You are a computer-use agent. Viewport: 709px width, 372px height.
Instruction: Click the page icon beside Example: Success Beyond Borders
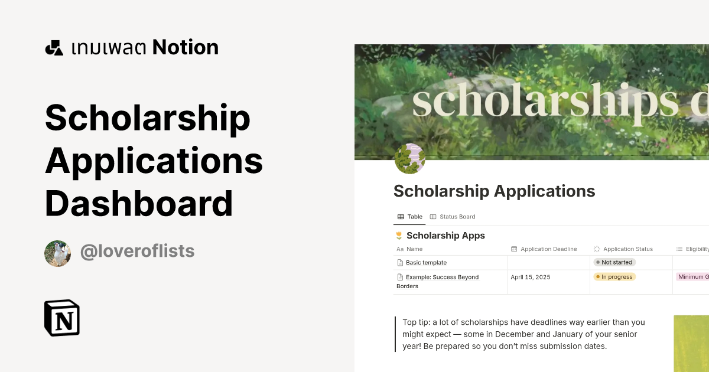pos(399,277)
